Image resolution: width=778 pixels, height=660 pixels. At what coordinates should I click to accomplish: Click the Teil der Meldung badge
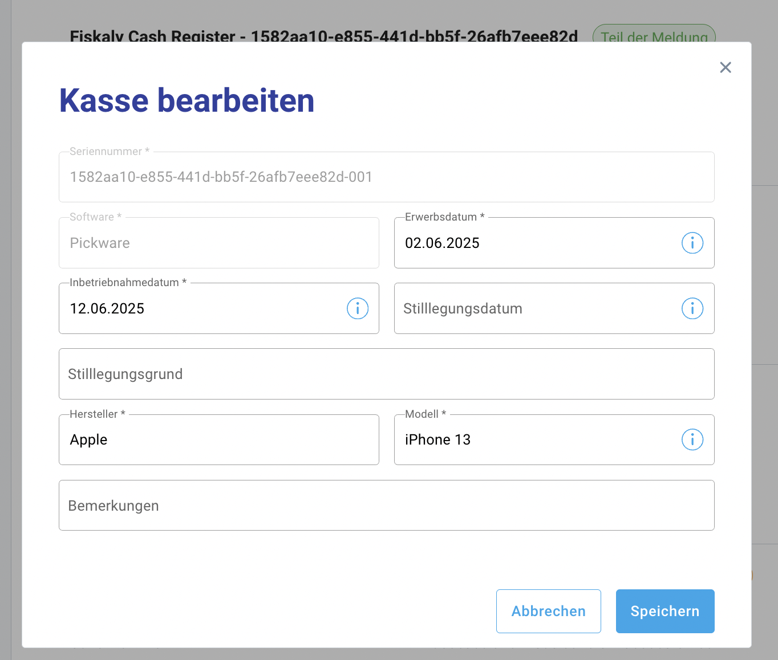coord(654,34)
